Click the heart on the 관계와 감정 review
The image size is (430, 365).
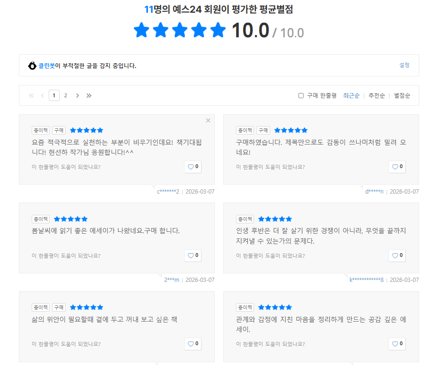397,344
